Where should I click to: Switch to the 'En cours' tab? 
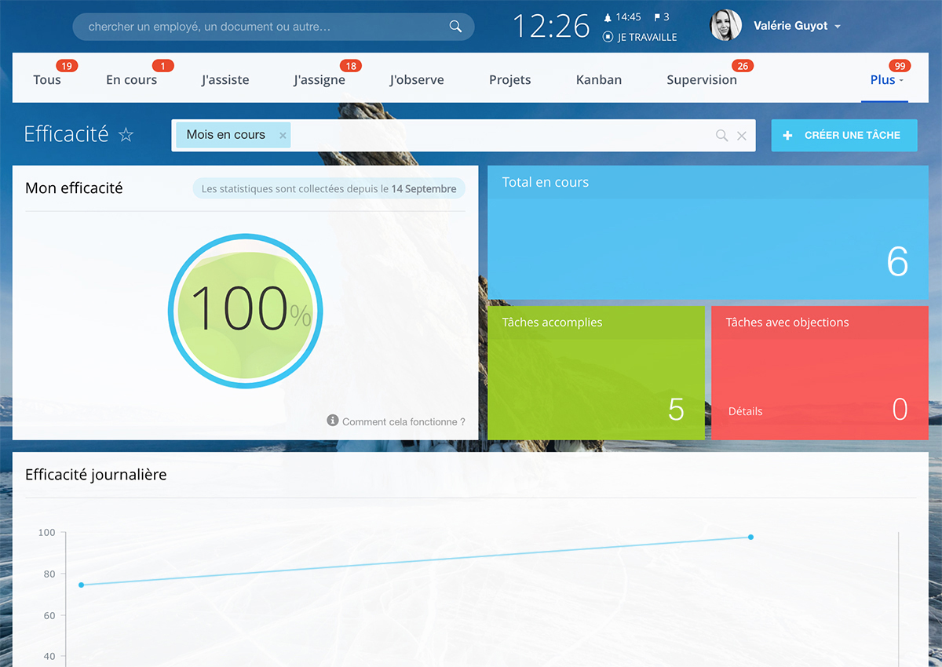[x=131, y=80]
